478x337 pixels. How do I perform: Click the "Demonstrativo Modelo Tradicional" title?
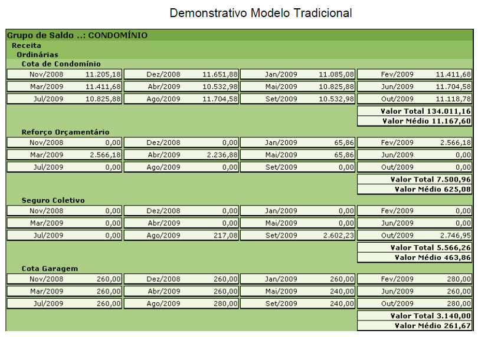point(260,13)
